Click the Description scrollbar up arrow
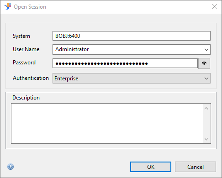 pyautogui.click(x=206, y=108)
